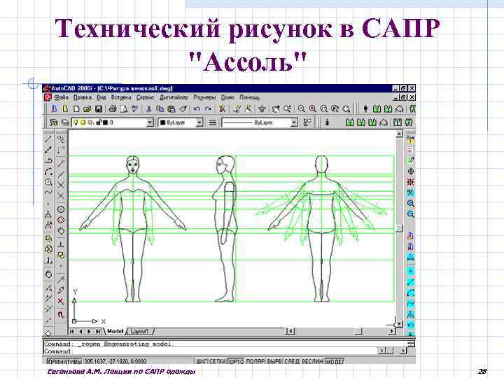Open the ByLayer linetype dropdown
Image resolution: width=504 pixels, height=378 pixels.
click(294, 122)
